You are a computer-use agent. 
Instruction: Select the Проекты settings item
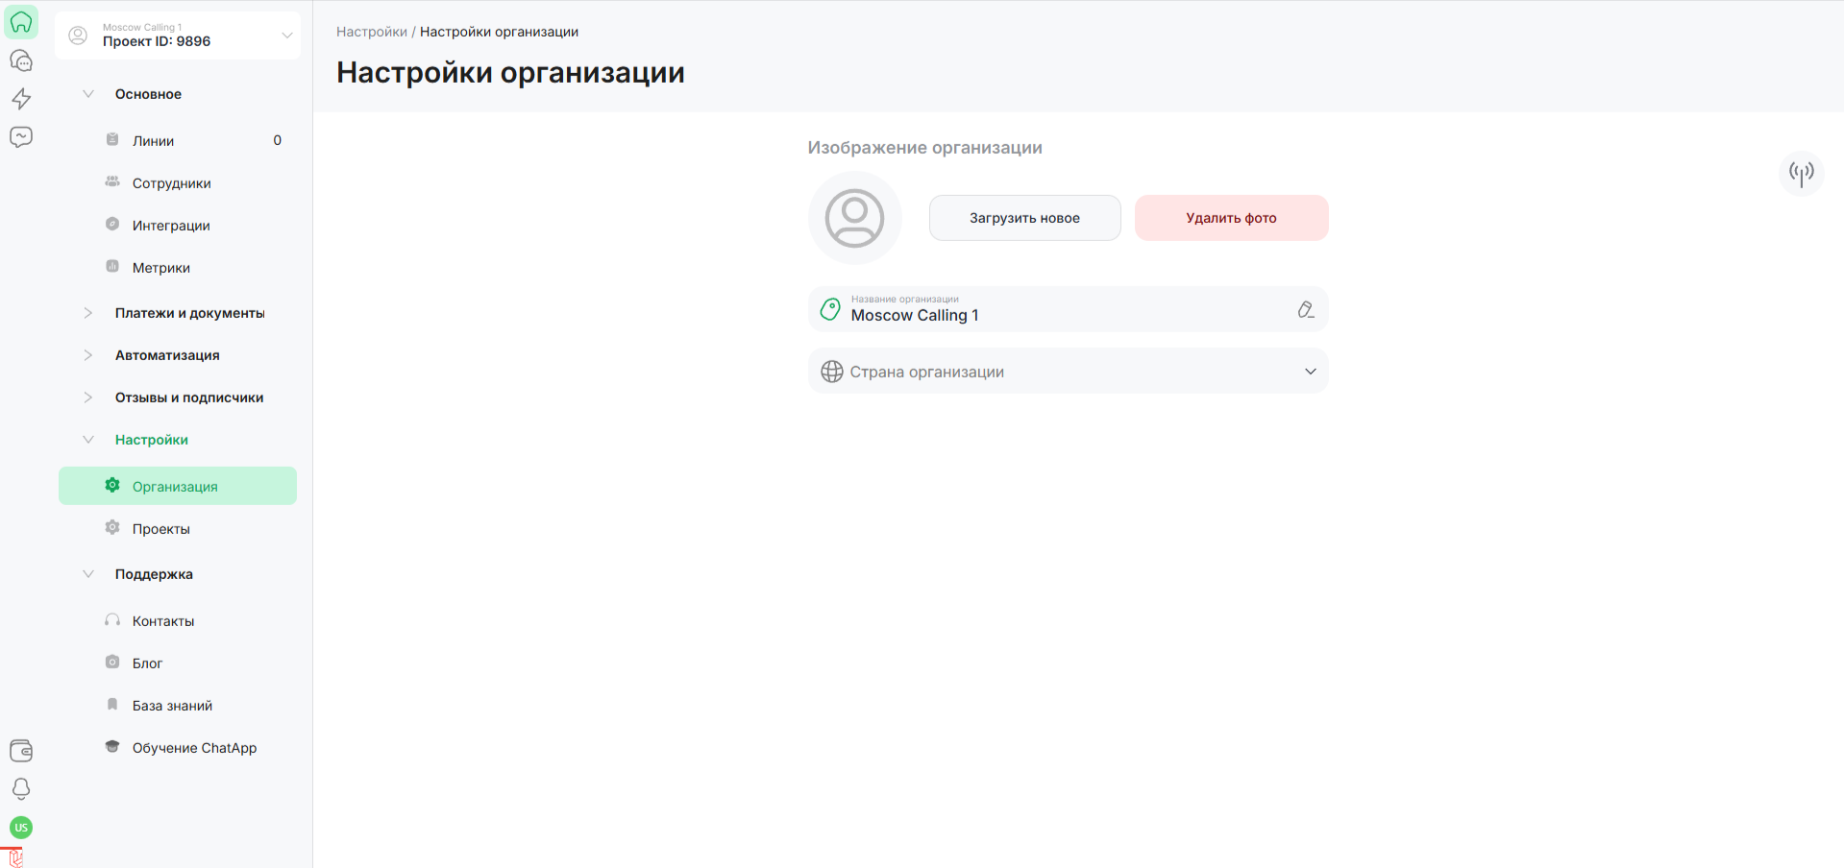tap(160, 529)
